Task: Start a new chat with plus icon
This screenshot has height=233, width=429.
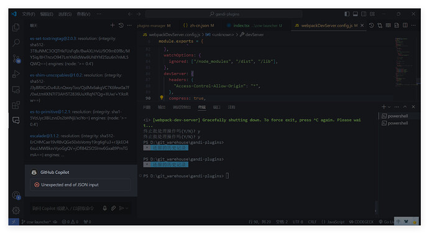Action: [113, 25]
